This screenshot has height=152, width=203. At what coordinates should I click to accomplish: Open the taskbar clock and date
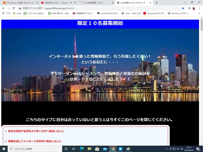tap(189, 149)
